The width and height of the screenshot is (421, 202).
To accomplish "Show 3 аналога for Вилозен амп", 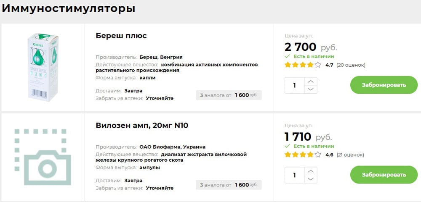I will pos(229,185).
